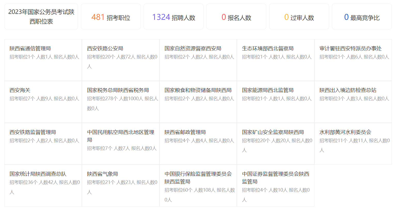Click the 0 过审人数 stat card
The height and width of the screenshot is (212, 397).
(x=299, y=16)
